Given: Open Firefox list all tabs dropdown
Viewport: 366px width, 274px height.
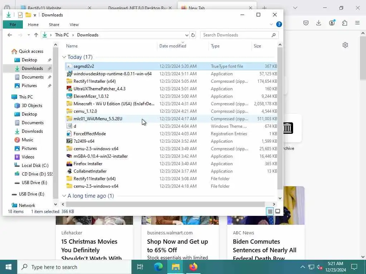Looking at the screenshot, I should click(295, 8).
